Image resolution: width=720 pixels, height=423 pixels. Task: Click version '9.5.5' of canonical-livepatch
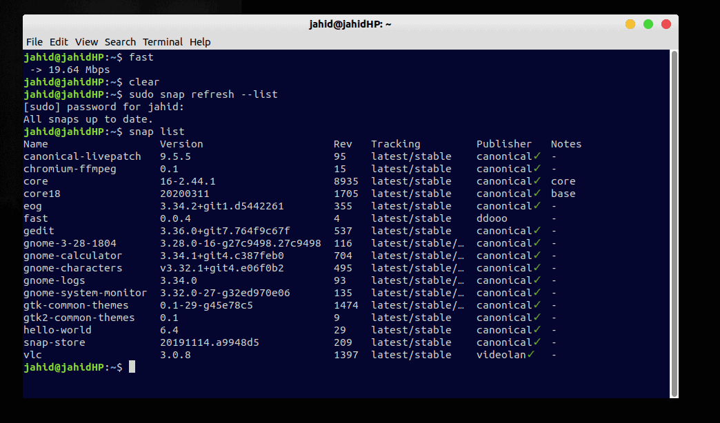175,156
